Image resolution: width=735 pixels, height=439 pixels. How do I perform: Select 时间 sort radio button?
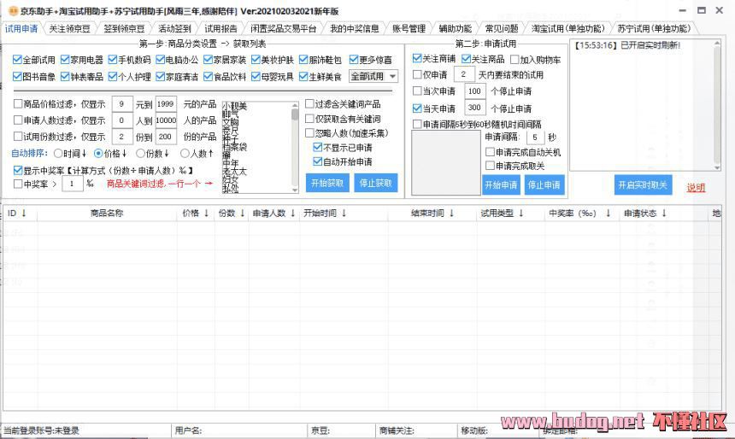point(58,154)
